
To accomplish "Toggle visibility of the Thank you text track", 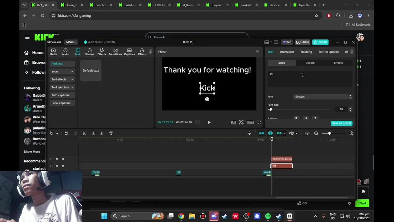I will pos(63,159).
